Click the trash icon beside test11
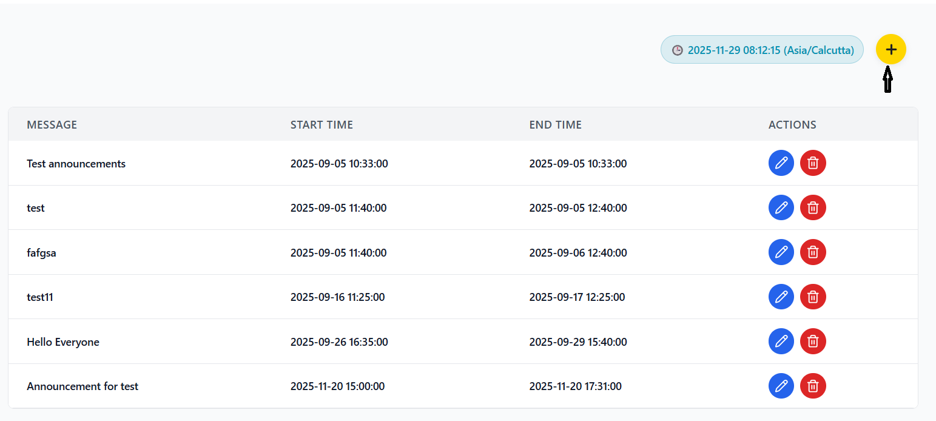The width and height of the screenshot is (936, 421). click(x=813, y=297)
